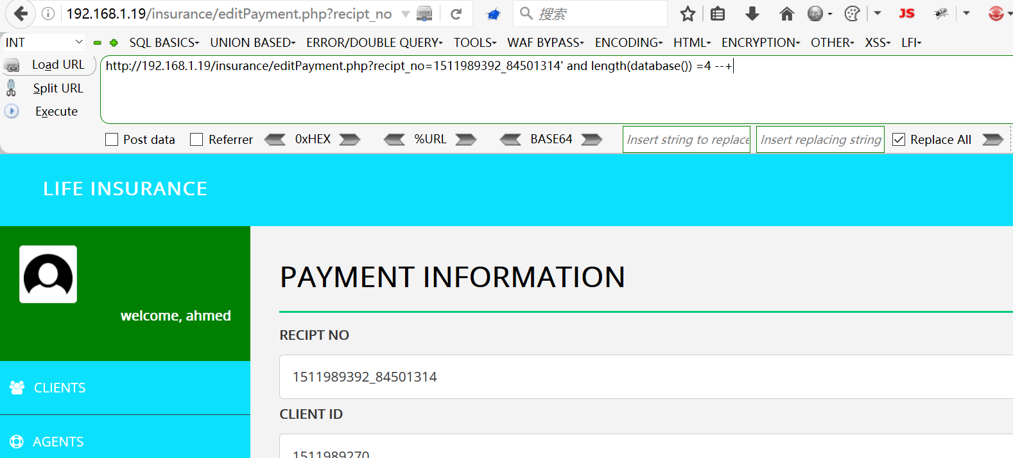Open the cookie extension icon
The image size is (1013, 458).
[x=852, y=13]
